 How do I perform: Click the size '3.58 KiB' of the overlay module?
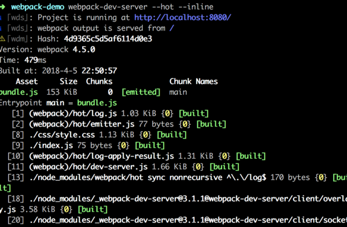(x=38, y=209)
